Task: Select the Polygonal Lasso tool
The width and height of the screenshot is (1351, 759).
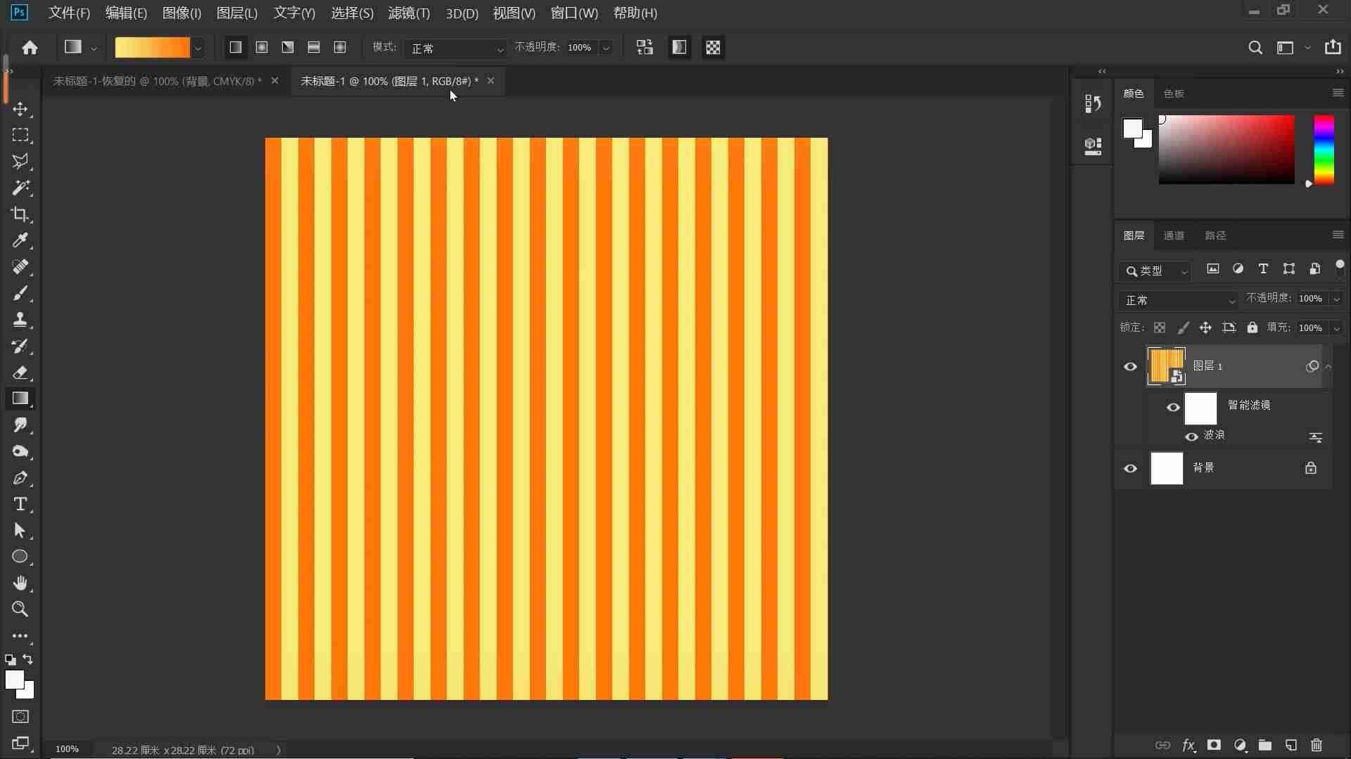Action: (x=20, y=162)
